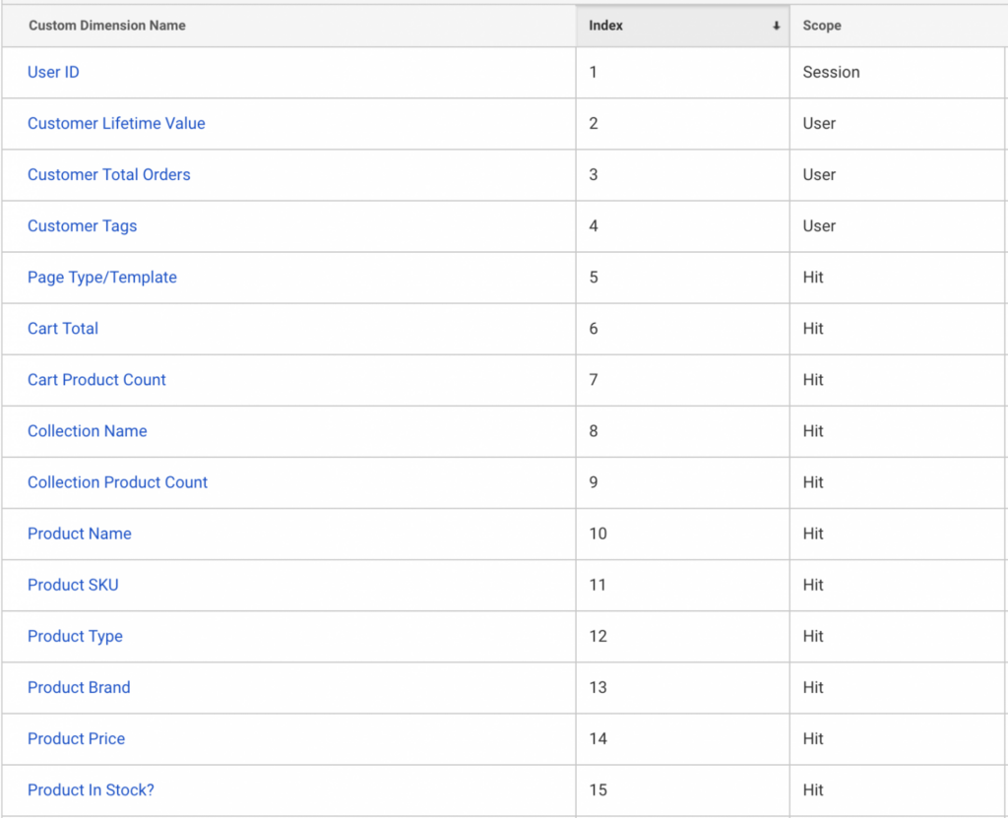The width and height of the screenshot is (1008, 818).
Task: Open Page Type/Template dimension
Action: [102, 278]
